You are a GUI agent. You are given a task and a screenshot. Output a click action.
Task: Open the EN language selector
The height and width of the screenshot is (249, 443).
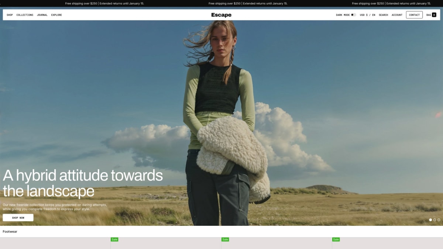click(373, 15)
